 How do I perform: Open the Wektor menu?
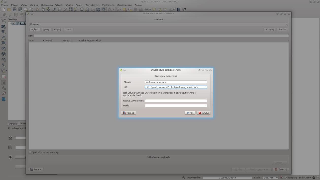coord(69,5)
